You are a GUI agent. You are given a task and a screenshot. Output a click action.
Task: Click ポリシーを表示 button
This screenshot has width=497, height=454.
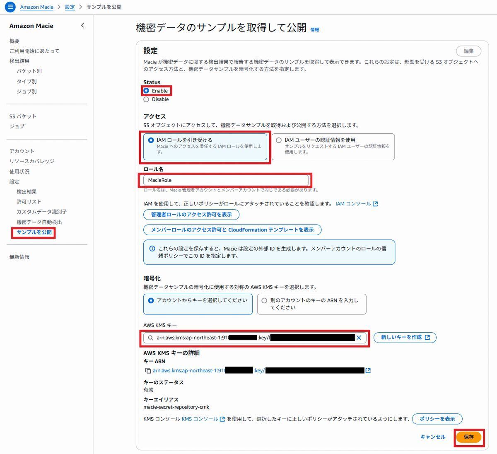point(437,419)
